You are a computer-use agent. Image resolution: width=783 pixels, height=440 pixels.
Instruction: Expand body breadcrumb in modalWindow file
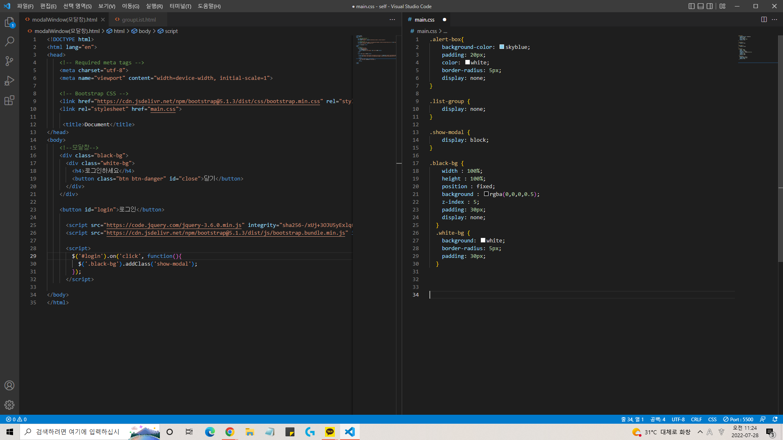coord(144,31)
